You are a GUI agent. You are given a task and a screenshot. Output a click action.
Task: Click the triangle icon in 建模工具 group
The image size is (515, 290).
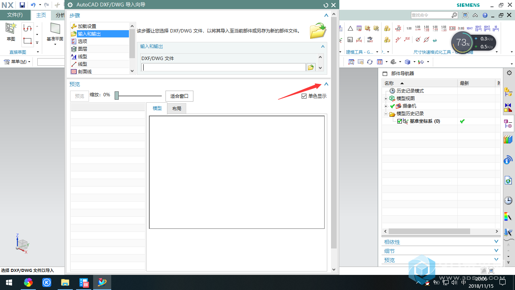pyautogui.click(x=350, y=28)
